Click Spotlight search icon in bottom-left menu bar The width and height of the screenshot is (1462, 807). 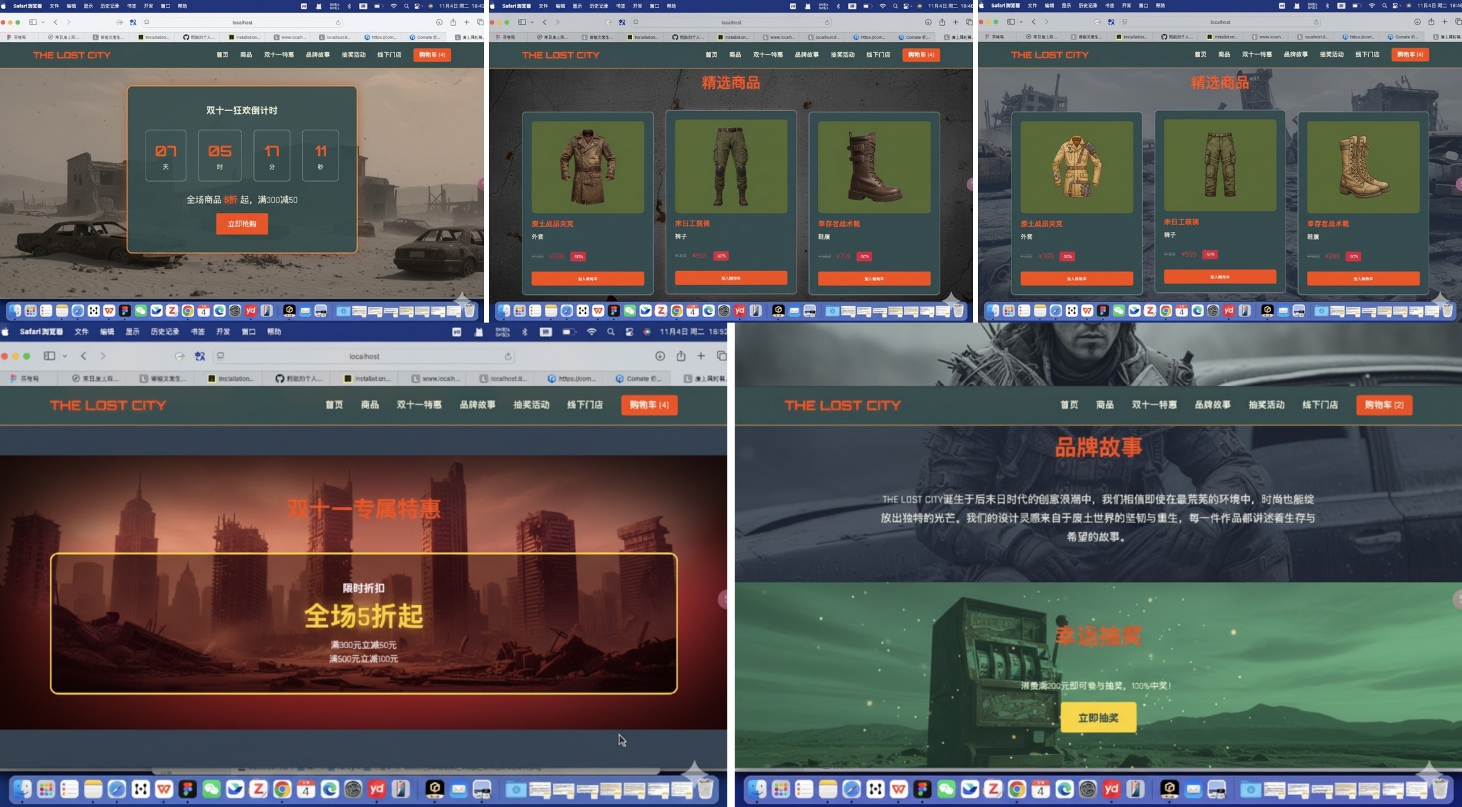(610, 332)
